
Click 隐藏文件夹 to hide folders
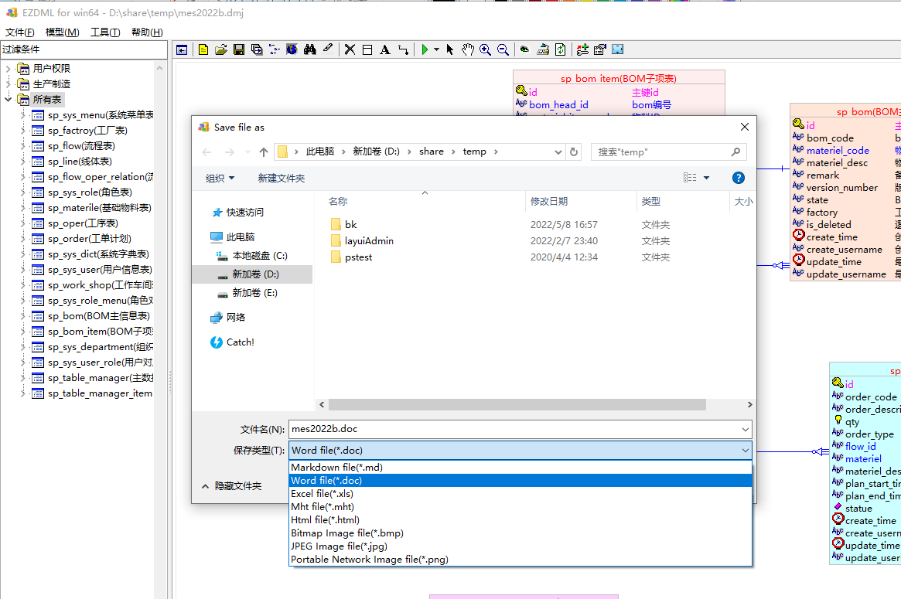232,486
